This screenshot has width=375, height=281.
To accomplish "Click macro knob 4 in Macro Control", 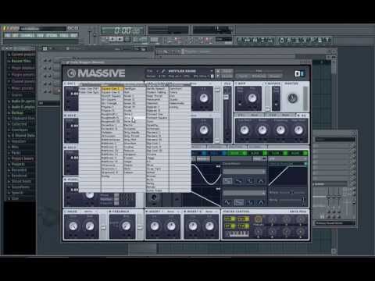I will (300, 219).
